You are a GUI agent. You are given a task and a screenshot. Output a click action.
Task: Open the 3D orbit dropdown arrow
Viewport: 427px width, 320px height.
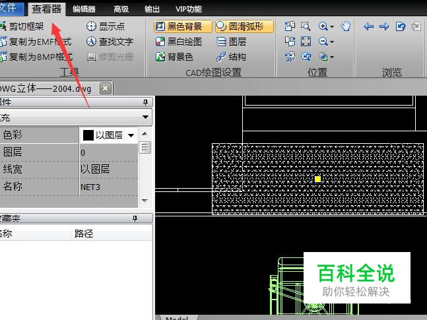(x=332, y=57)
